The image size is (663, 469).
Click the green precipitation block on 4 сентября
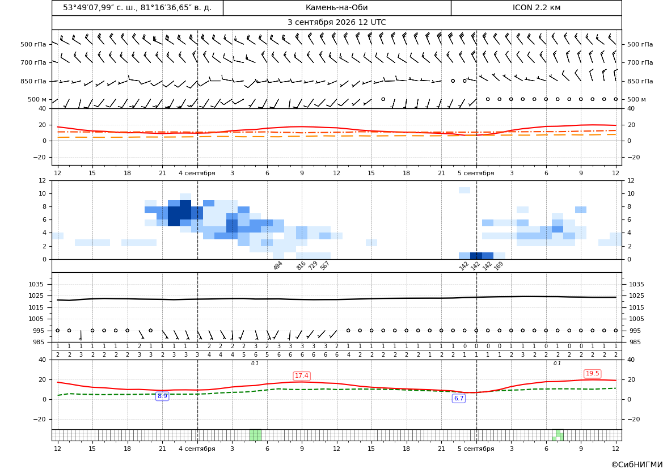pyautogui.click(x=255, y=435)
